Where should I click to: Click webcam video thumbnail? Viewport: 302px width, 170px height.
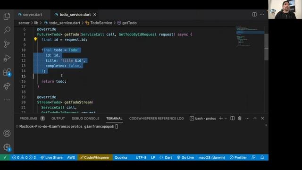[x=285, y=9]
